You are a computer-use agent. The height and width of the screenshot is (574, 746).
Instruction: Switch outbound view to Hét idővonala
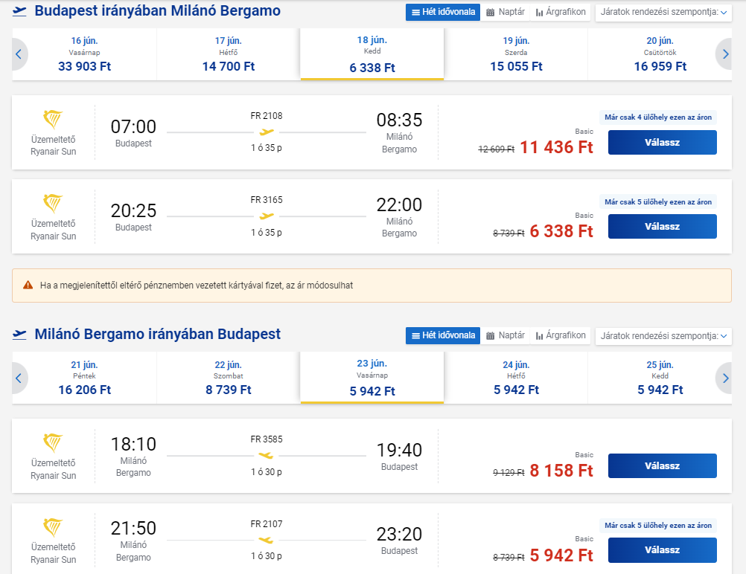443,13
